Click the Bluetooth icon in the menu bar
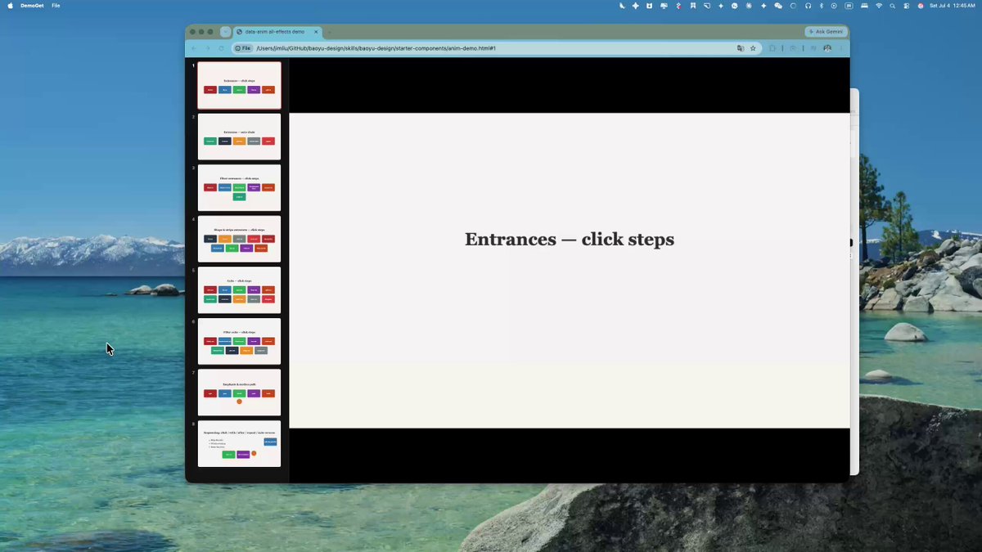Viewport: 982px width, 552px height. point(821,6)
